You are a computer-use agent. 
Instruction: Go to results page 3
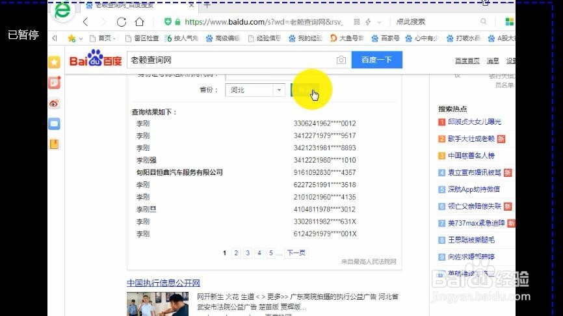248,253
